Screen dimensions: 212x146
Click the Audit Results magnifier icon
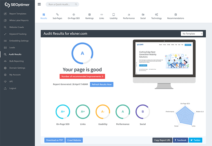click(x=5, y=54)
